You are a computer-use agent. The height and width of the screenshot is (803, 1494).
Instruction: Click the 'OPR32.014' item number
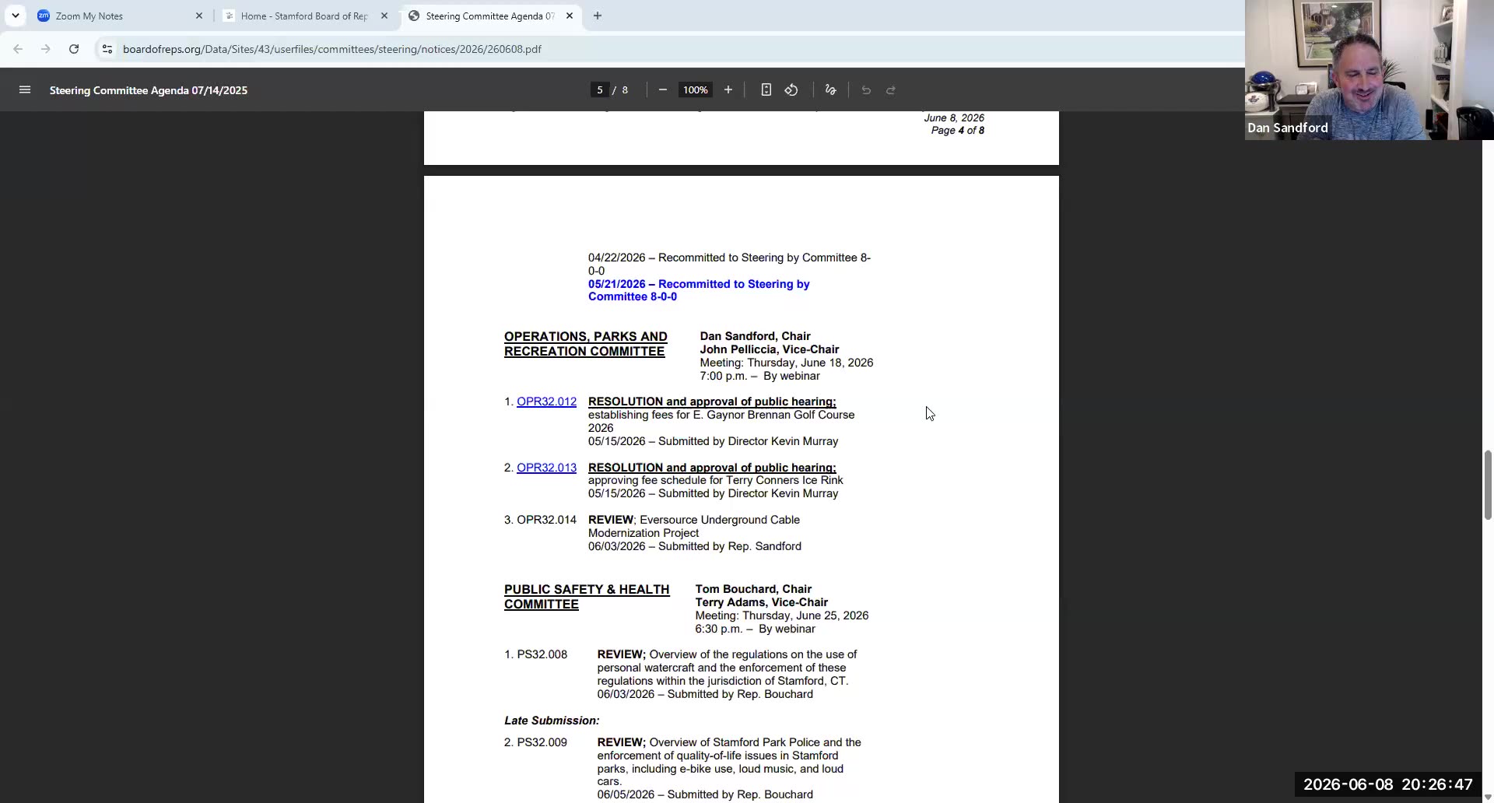[x=546, y=520]
